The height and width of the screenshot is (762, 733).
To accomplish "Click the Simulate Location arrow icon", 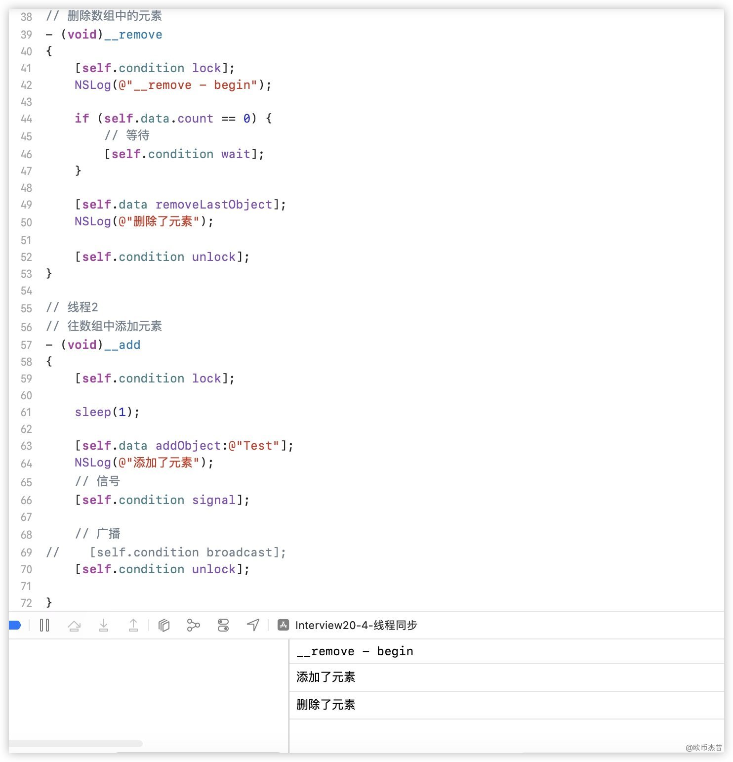I will pyautogui.click(x=253, y=625).
